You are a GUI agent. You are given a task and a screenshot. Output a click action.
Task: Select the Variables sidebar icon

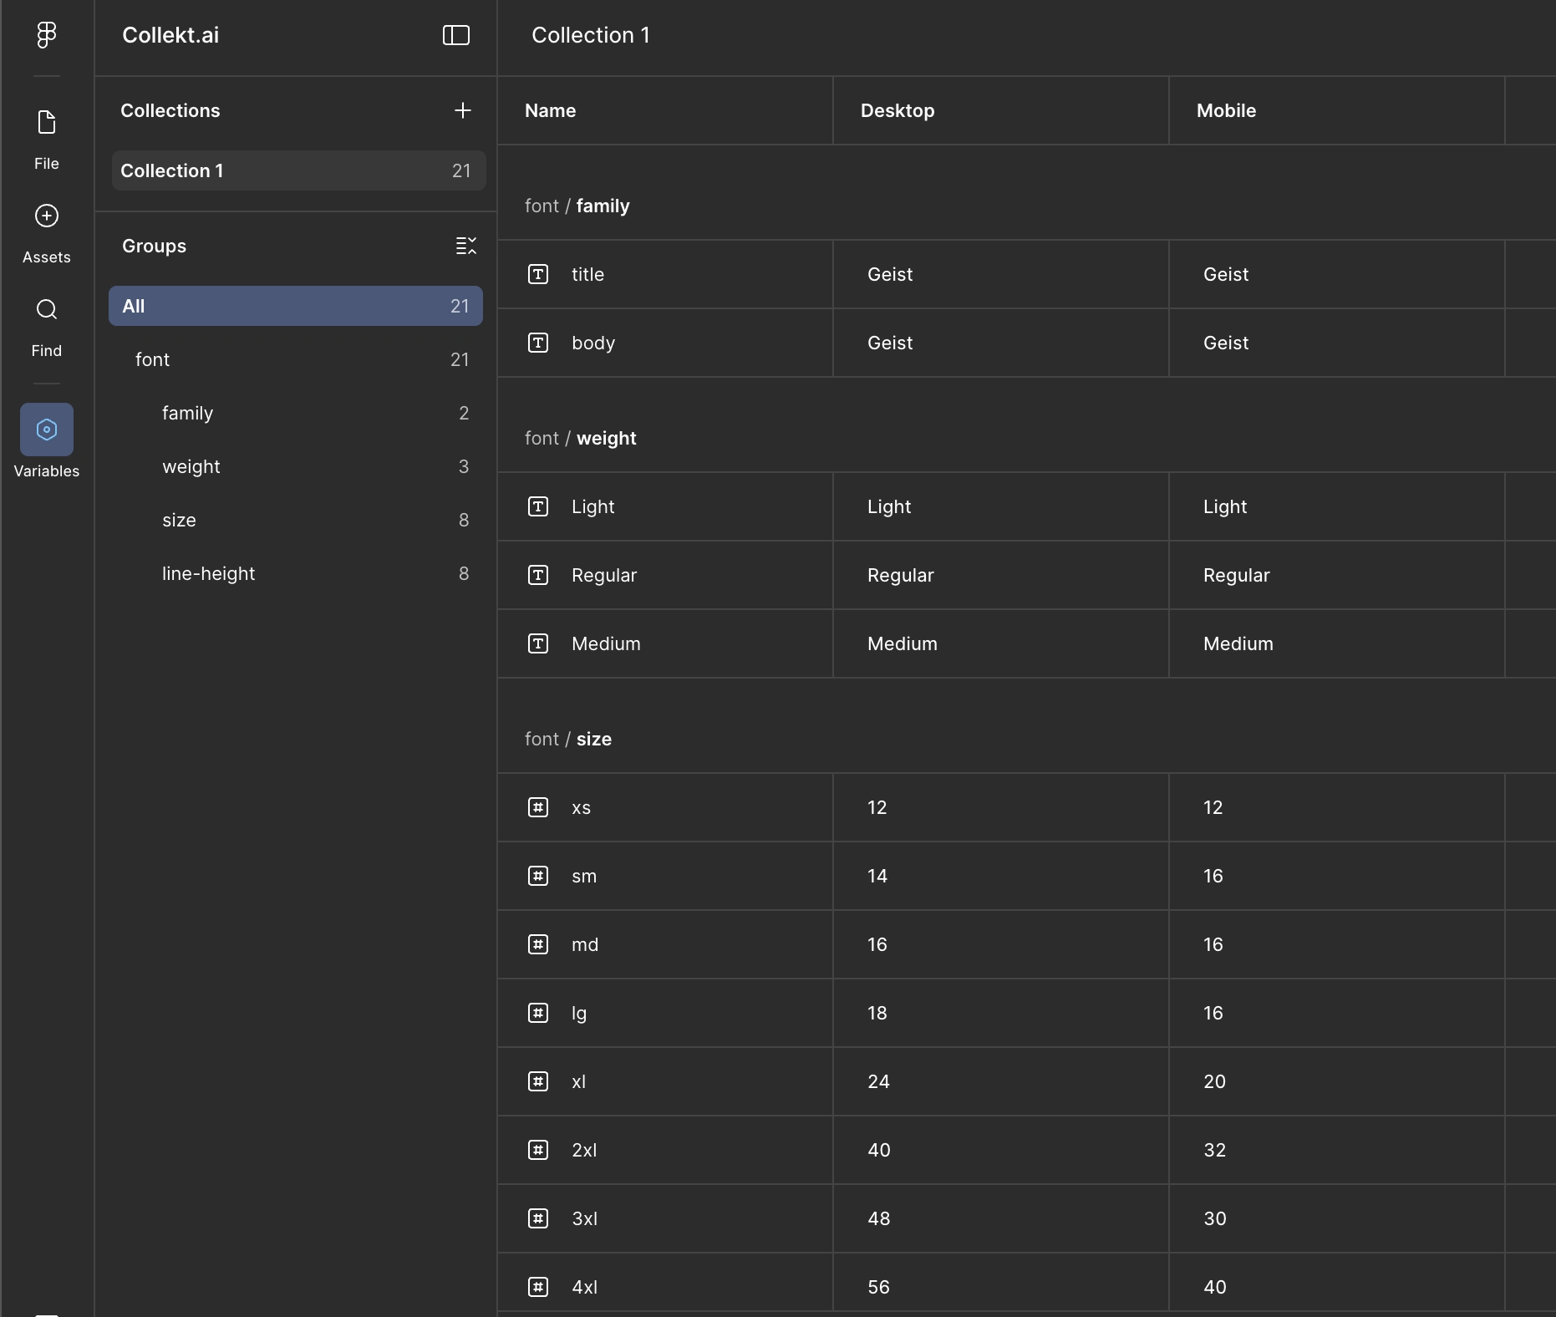47,430
